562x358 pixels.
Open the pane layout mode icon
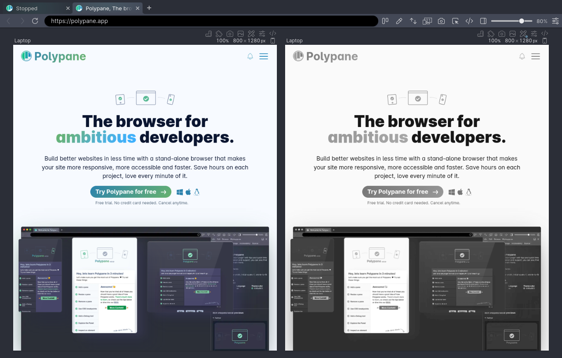point(385,21)
